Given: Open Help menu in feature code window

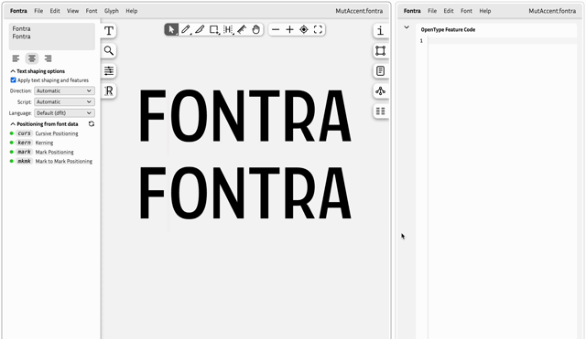Looking at the screenshot, I should pos(485,11).
